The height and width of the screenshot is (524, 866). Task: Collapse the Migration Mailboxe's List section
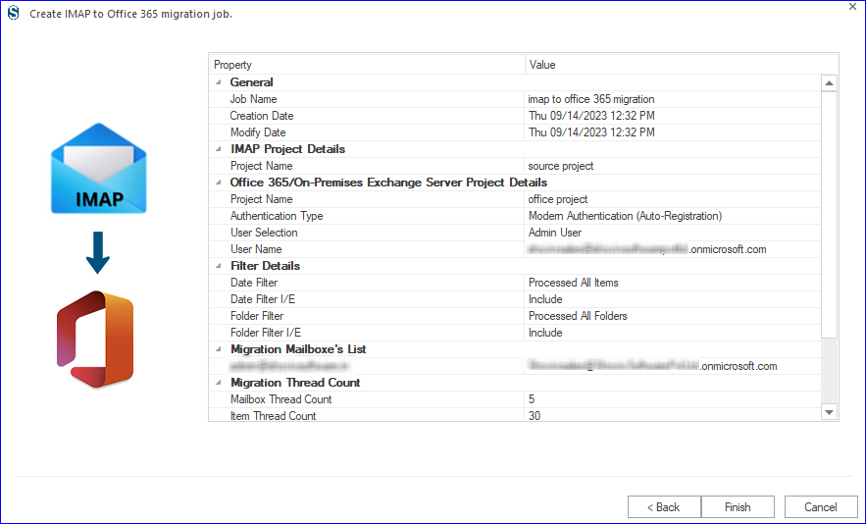tap(219, 349)
